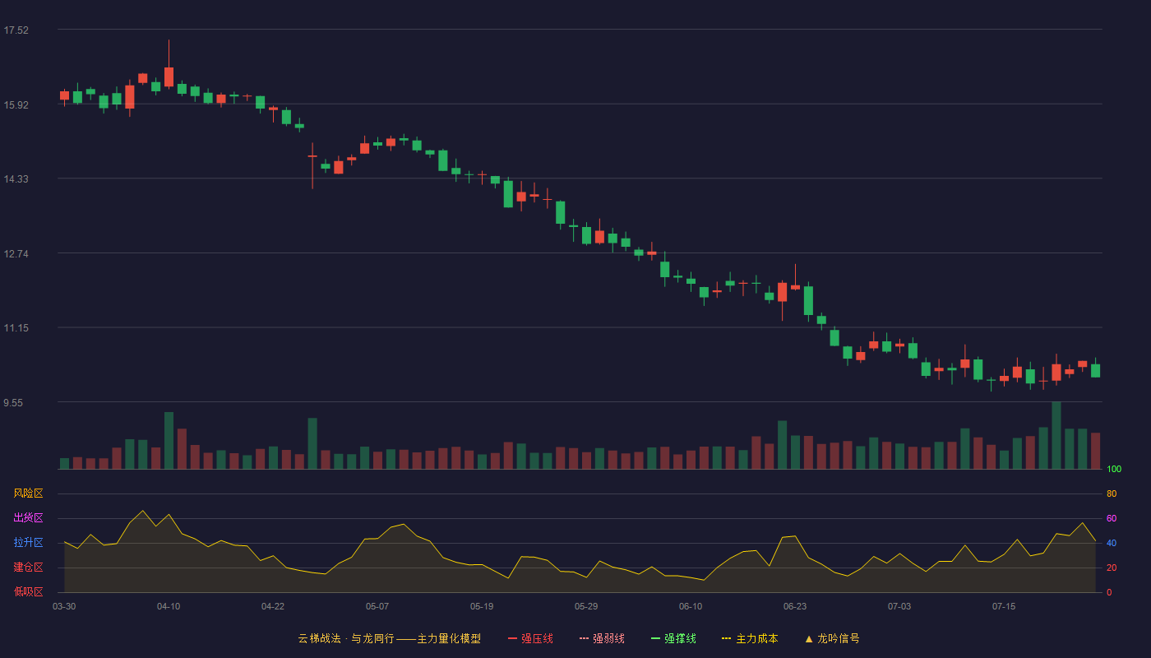
Task: Click the 07-15 date axis marker
Action: click(1004, 606)
